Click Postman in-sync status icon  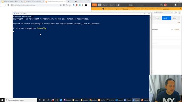click(165, 5)
